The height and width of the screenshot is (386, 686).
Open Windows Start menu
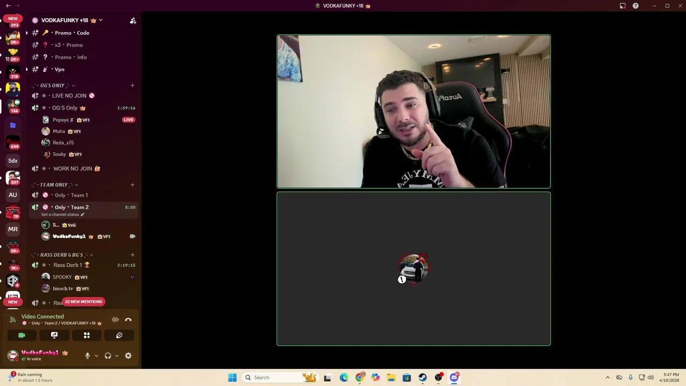232,377
